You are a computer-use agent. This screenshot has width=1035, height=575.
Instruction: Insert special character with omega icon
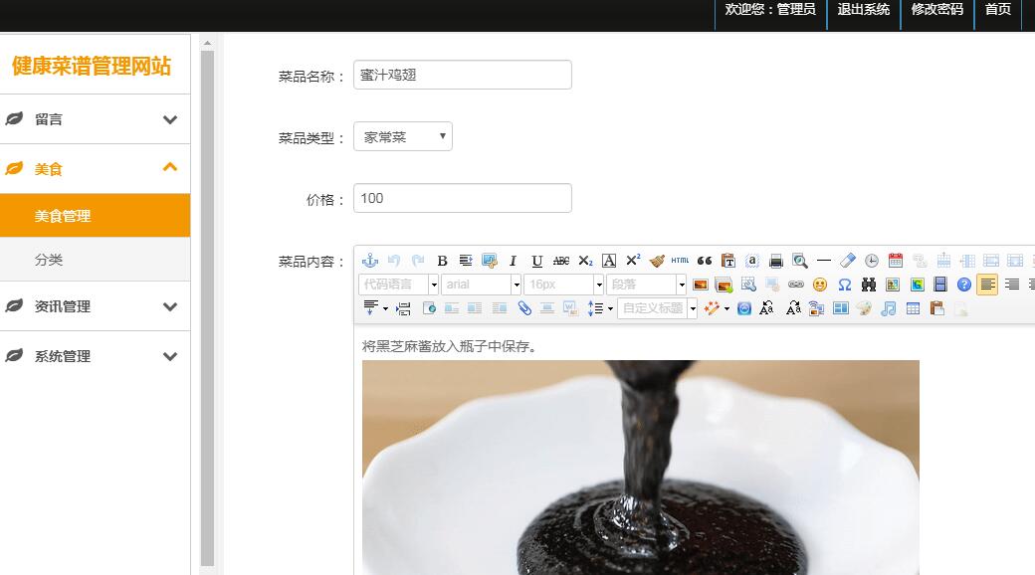click(x=844, y=285)
